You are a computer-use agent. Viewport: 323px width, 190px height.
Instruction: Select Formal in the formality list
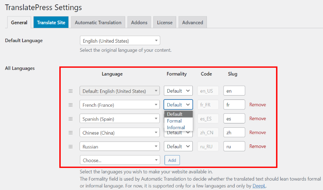[178, 121]
